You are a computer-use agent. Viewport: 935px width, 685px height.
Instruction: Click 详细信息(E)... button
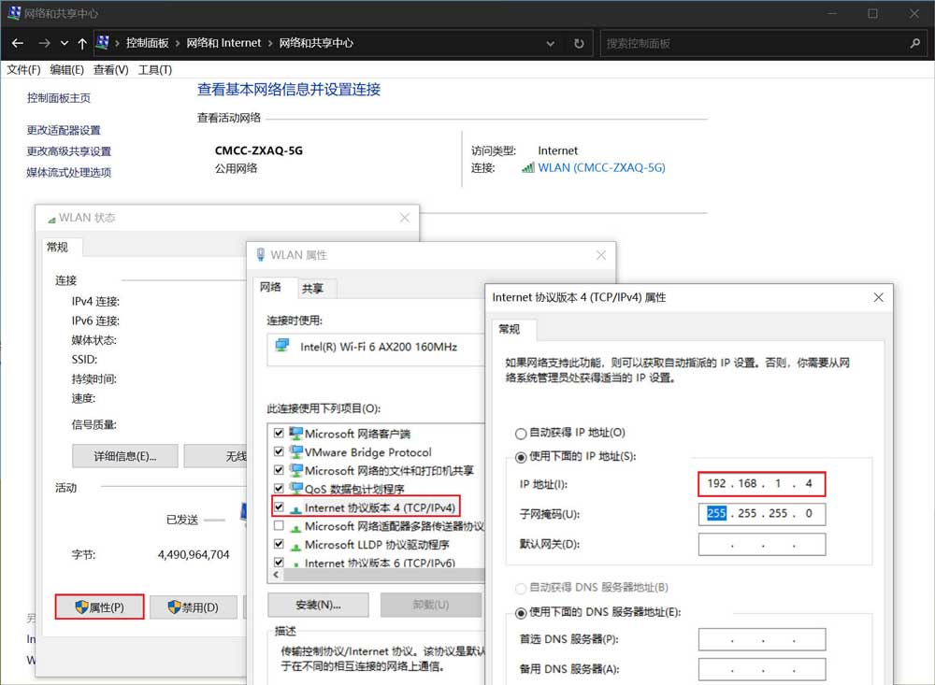[x=125, y=456]
